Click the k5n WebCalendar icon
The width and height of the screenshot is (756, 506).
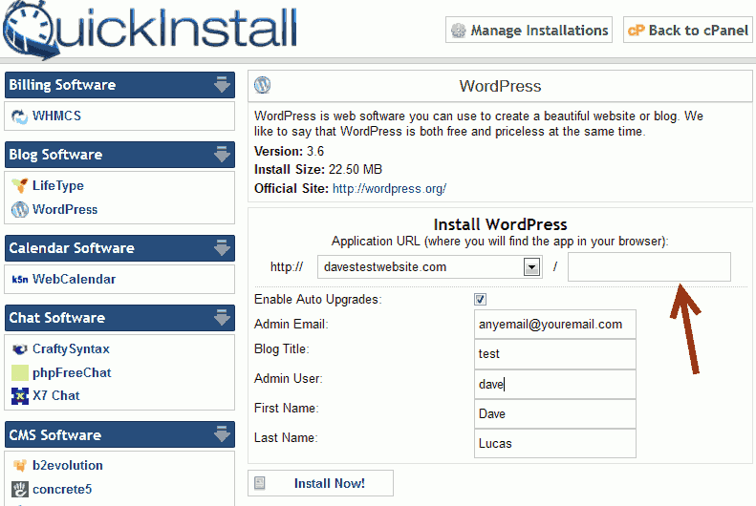pos(20,279)
